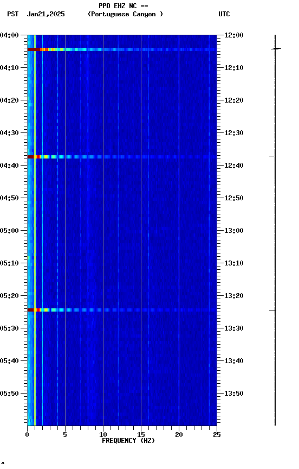Viewport: 299px width, 469px height.
Task: Click the 'FREQUENCY (HZ)' axis title
Action: (128, 441)
